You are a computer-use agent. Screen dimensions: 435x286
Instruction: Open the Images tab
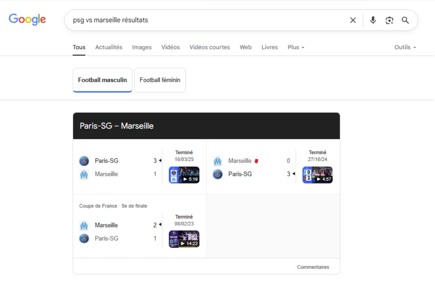[x=142, y=47]
